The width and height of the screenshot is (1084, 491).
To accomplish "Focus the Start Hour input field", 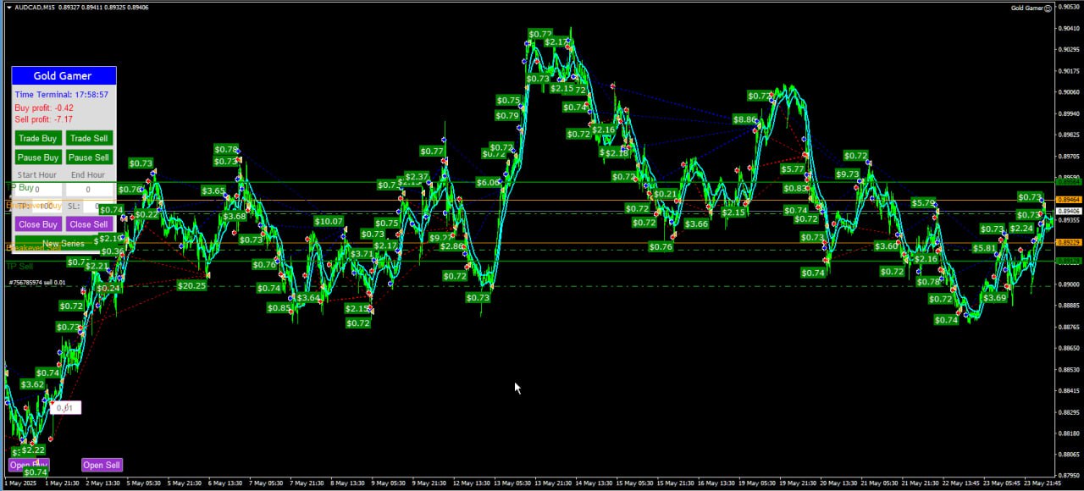I will coord(38,190).
